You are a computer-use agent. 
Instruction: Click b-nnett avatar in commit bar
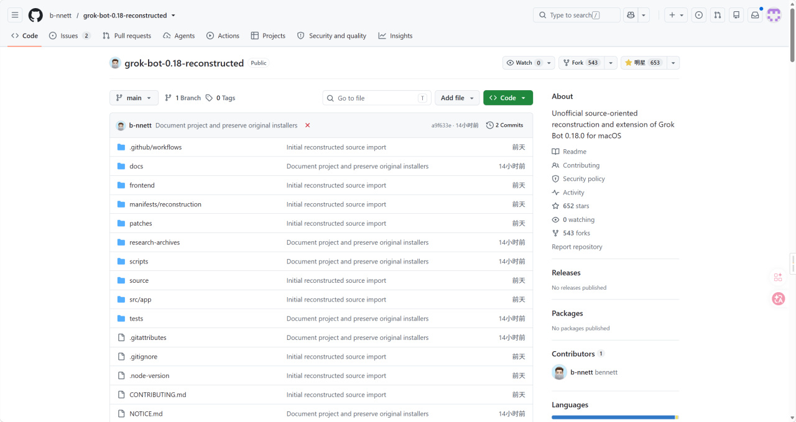tap(121, 125)
